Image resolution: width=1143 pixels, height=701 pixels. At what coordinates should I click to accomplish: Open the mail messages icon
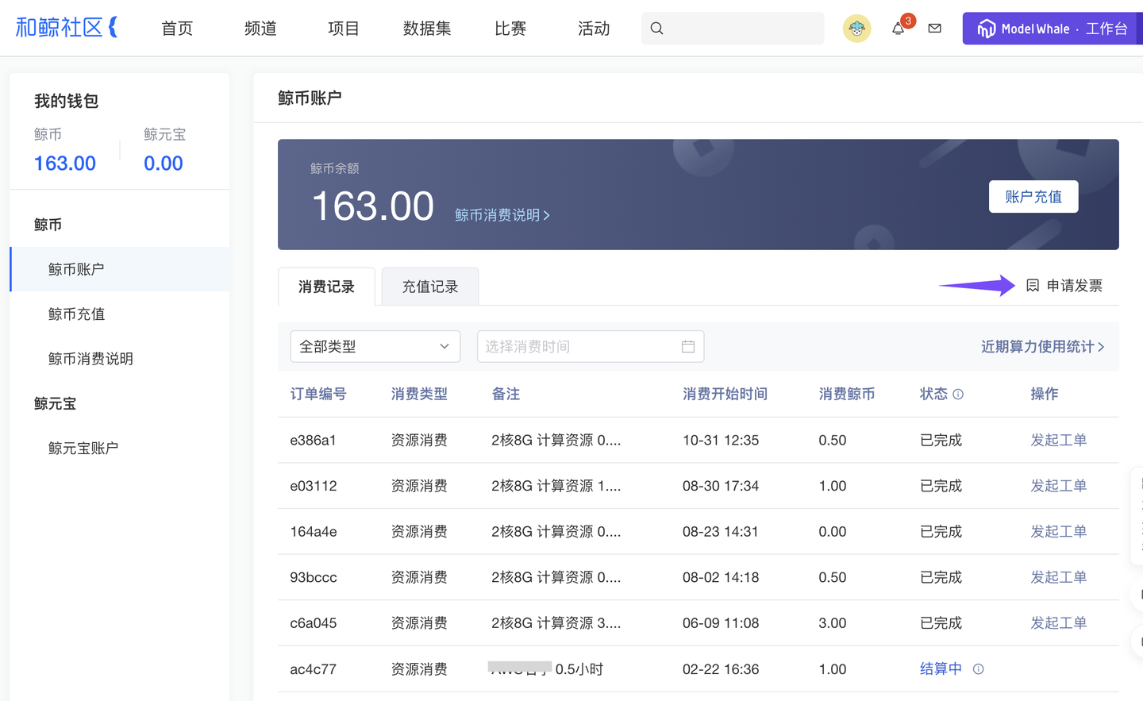click(935, 29)
